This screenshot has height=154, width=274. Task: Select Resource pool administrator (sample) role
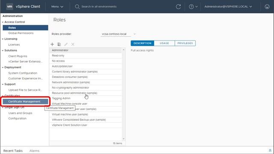click(86, 93)
